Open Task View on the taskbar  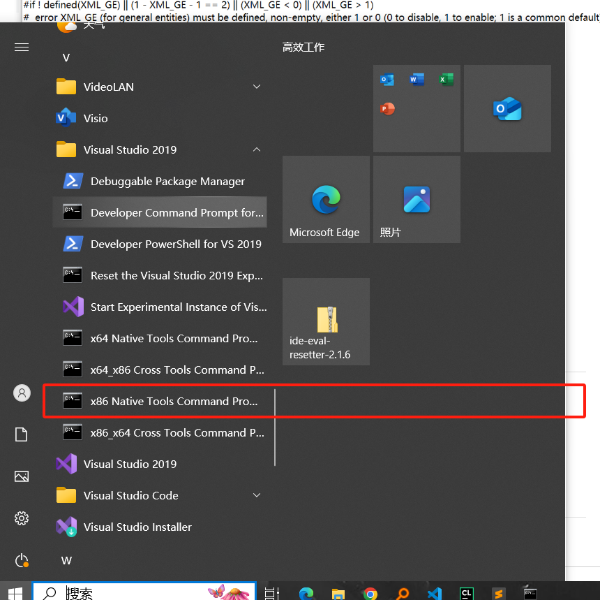[272, 594]
